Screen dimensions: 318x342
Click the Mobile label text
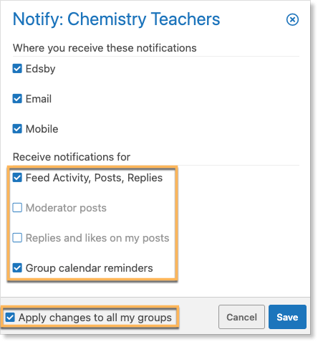42,129
